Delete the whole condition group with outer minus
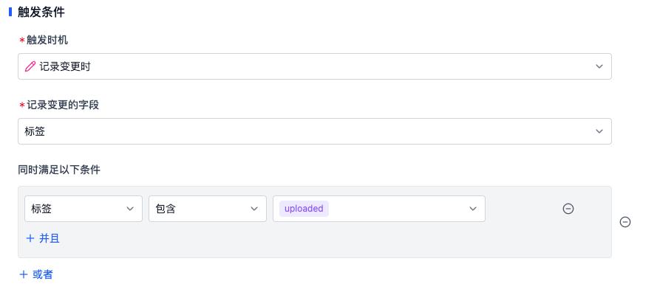 (x=624, y=222)
